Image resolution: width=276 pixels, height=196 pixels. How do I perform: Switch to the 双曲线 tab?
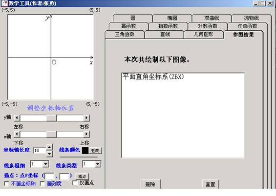point(212,18)
